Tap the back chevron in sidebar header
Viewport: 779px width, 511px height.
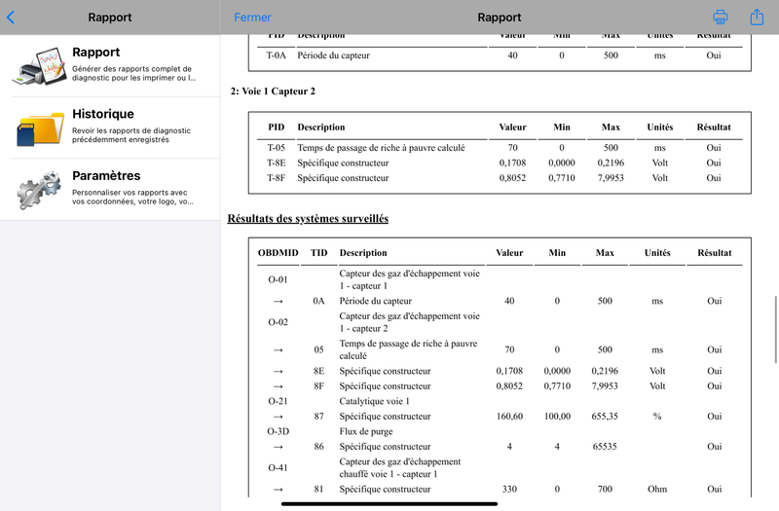click(x=11, y=18)
